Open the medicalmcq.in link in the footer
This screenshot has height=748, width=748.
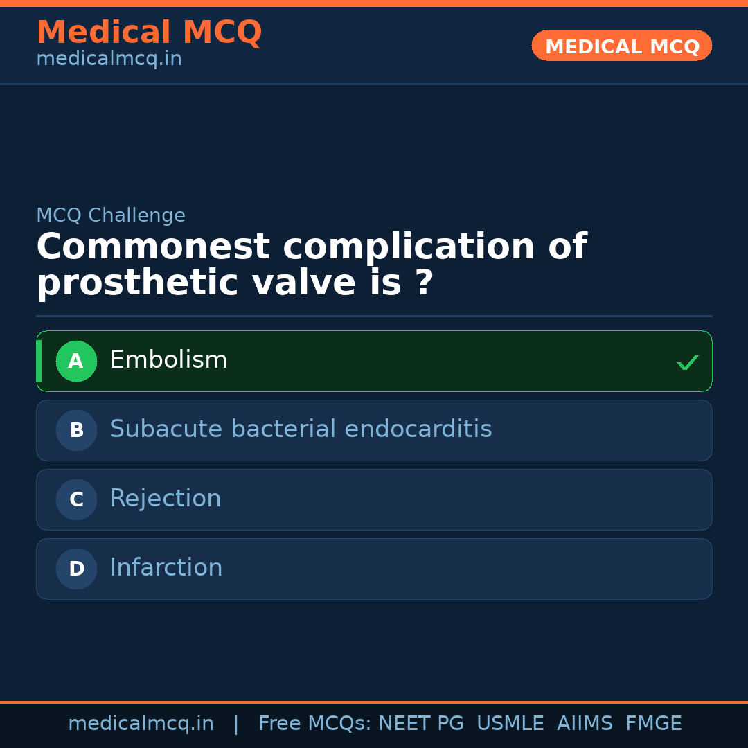coord(141,724)
